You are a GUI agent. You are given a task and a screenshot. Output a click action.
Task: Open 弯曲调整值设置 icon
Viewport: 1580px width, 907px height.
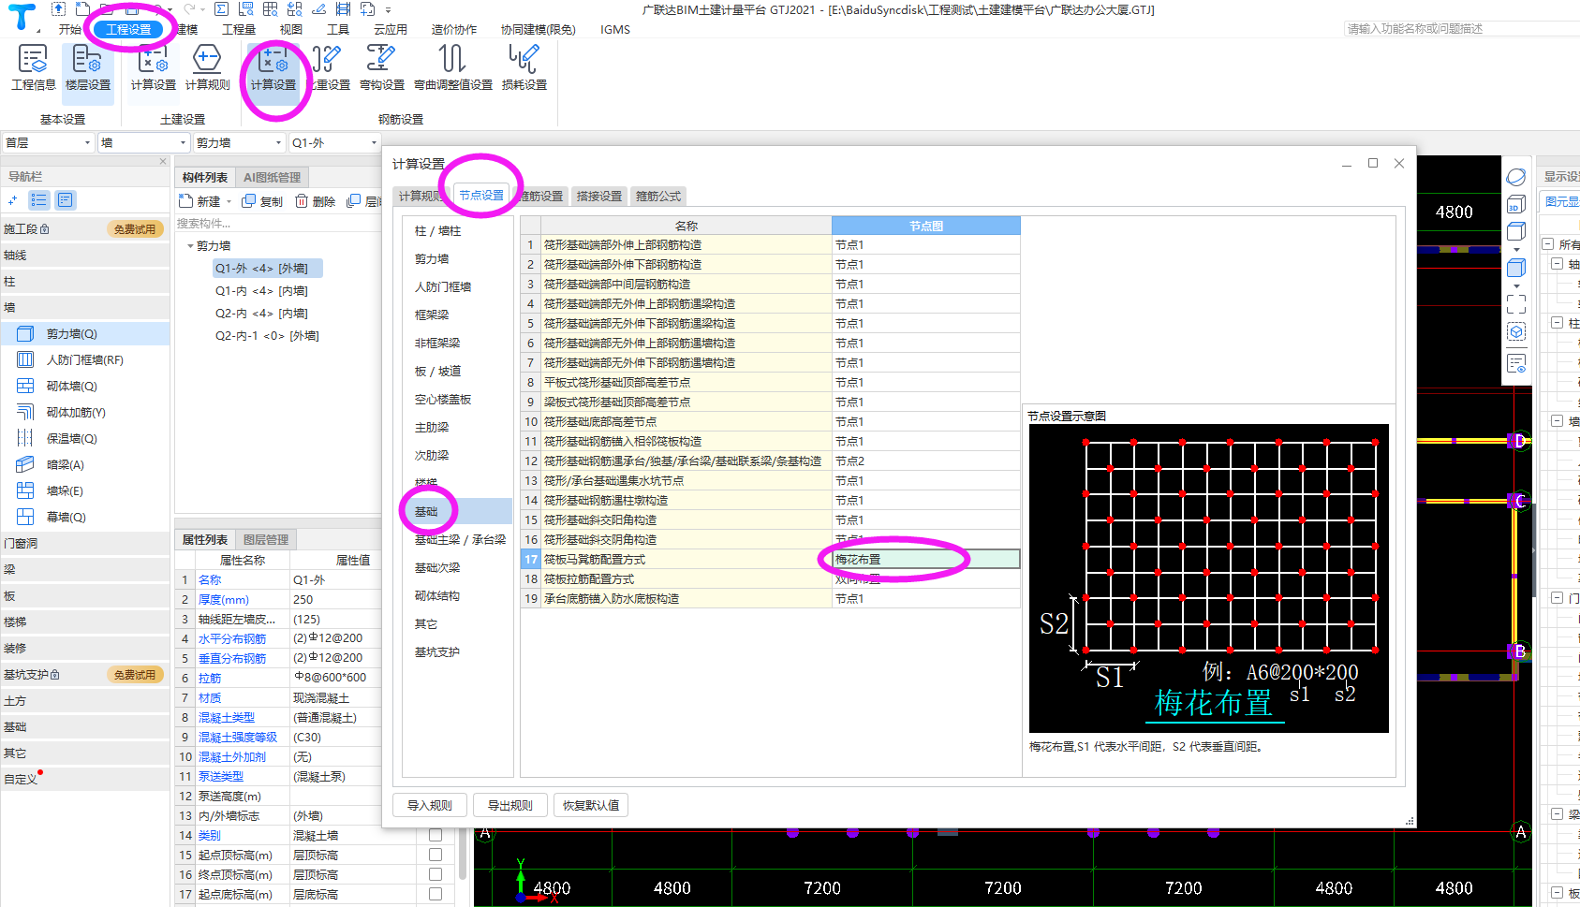[x=453, y=67]
